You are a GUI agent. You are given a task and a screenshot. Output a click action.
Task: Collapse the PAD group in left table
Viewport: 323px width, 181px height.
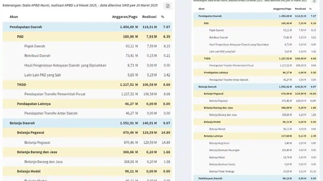coord(87,36)
